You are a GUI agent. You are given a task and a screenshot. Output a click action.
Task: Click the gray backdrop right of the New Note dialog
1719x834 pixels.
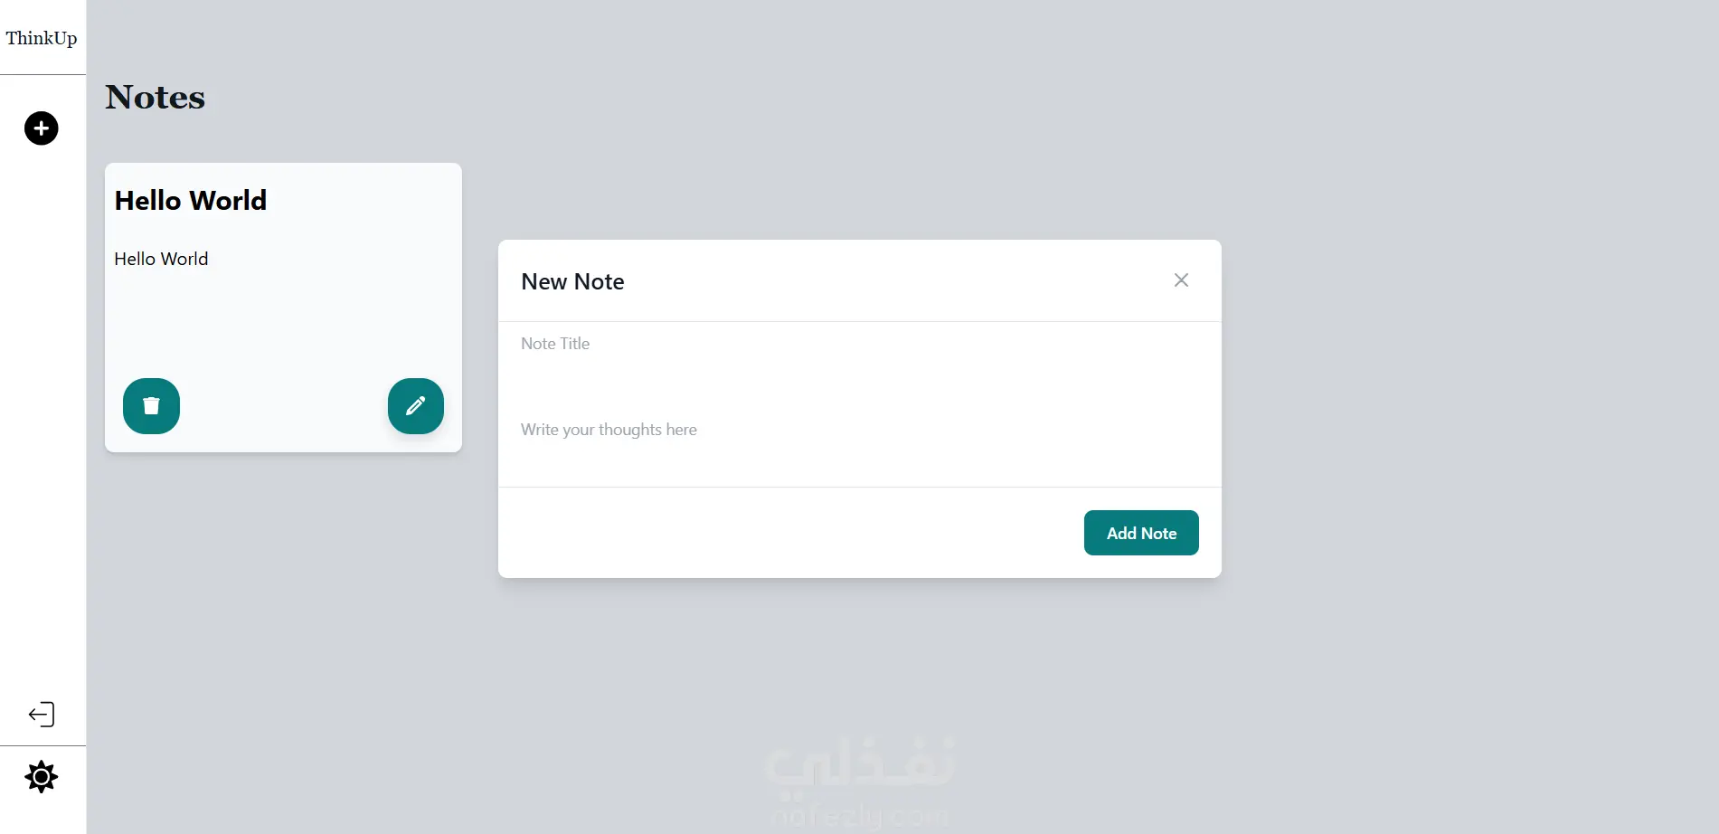[1465, 407]
